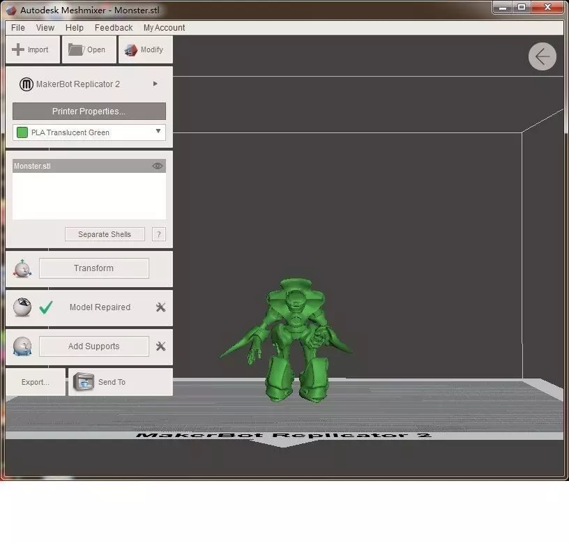The width and height of the screenshot is (569, 543).
Task: Open support settings wrench next to Add Supports
Action: click(x=160, y=346)
